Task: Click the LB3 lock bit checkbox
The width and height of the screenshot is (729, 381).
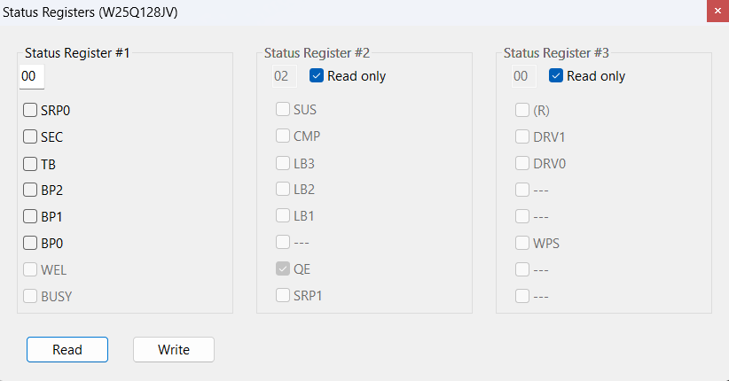Action: [283, 164]
